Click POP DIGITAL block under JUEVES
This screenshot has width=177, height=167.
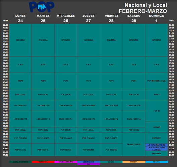point(88,150)
